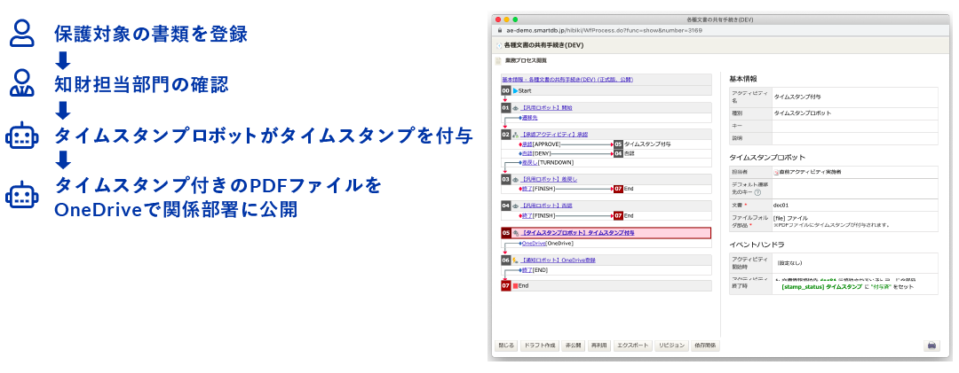Click the robot icon in step 04

pyautogui.click(x=515, y=206)
